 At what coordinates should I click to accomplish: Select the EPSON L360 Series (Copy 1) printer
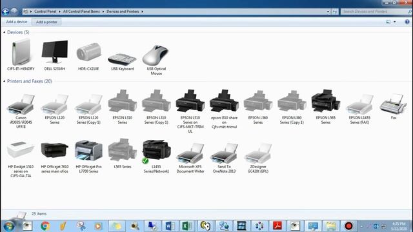(292, 101)
